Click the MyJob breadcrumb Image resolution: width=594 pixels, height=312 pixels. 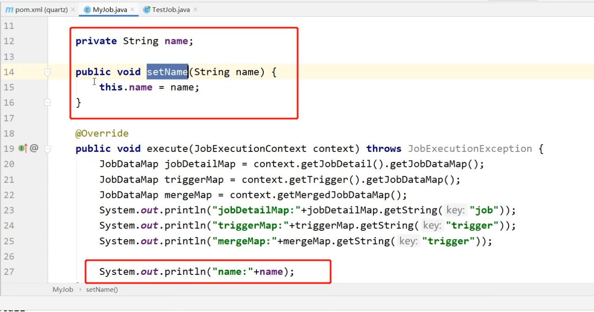[x=63, y=290]
